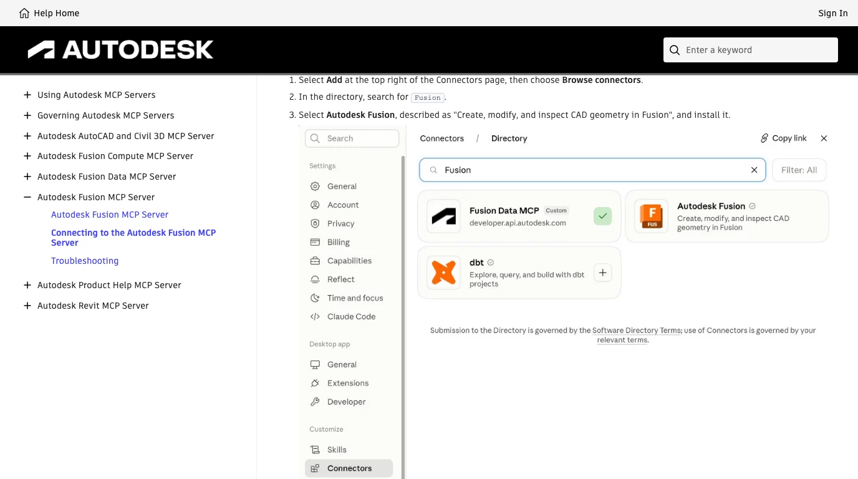
Task: Collapse Autodesk Fusion MCP Server section
Action: 27,197
